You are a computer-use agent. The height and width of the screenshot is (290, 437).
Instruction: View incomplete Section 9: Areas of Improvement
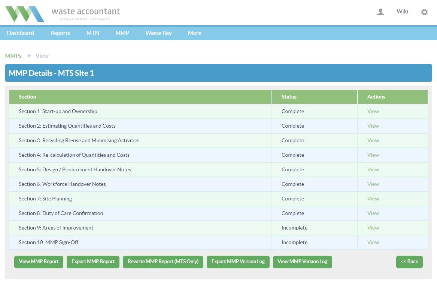pyautogui.click(x=373, y=228)
